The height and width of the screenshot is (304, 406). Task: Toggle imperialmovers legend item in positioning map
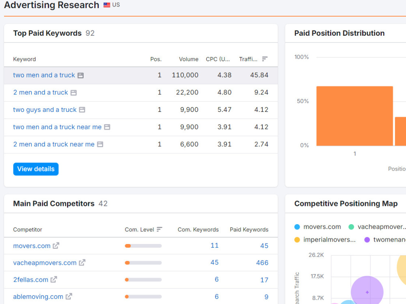325,240
